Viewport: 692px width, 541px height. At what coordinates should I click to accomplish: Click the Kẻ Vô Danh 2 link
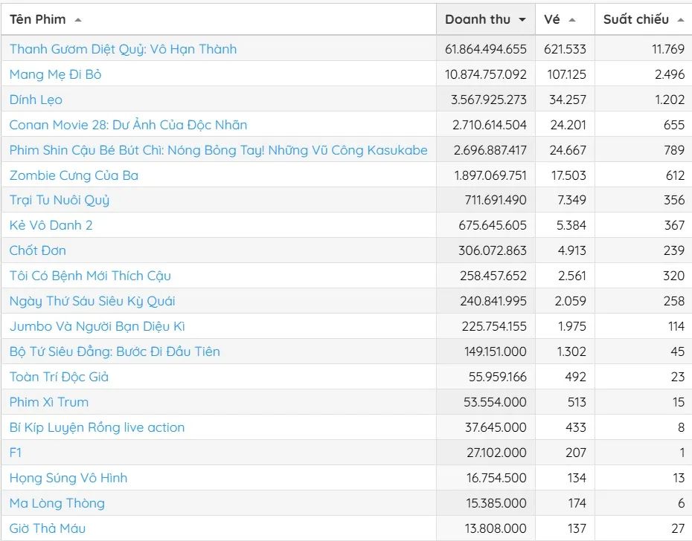point(51,225)
